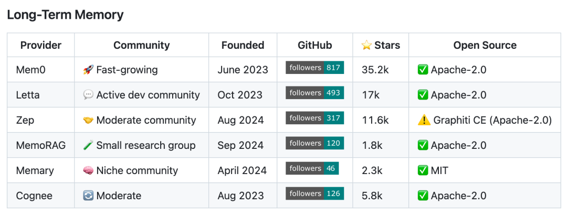Viewport: 567px width, 217px height.
Task: Click Cognee followers badge showing 126
Action: click(x=314, y=193)
